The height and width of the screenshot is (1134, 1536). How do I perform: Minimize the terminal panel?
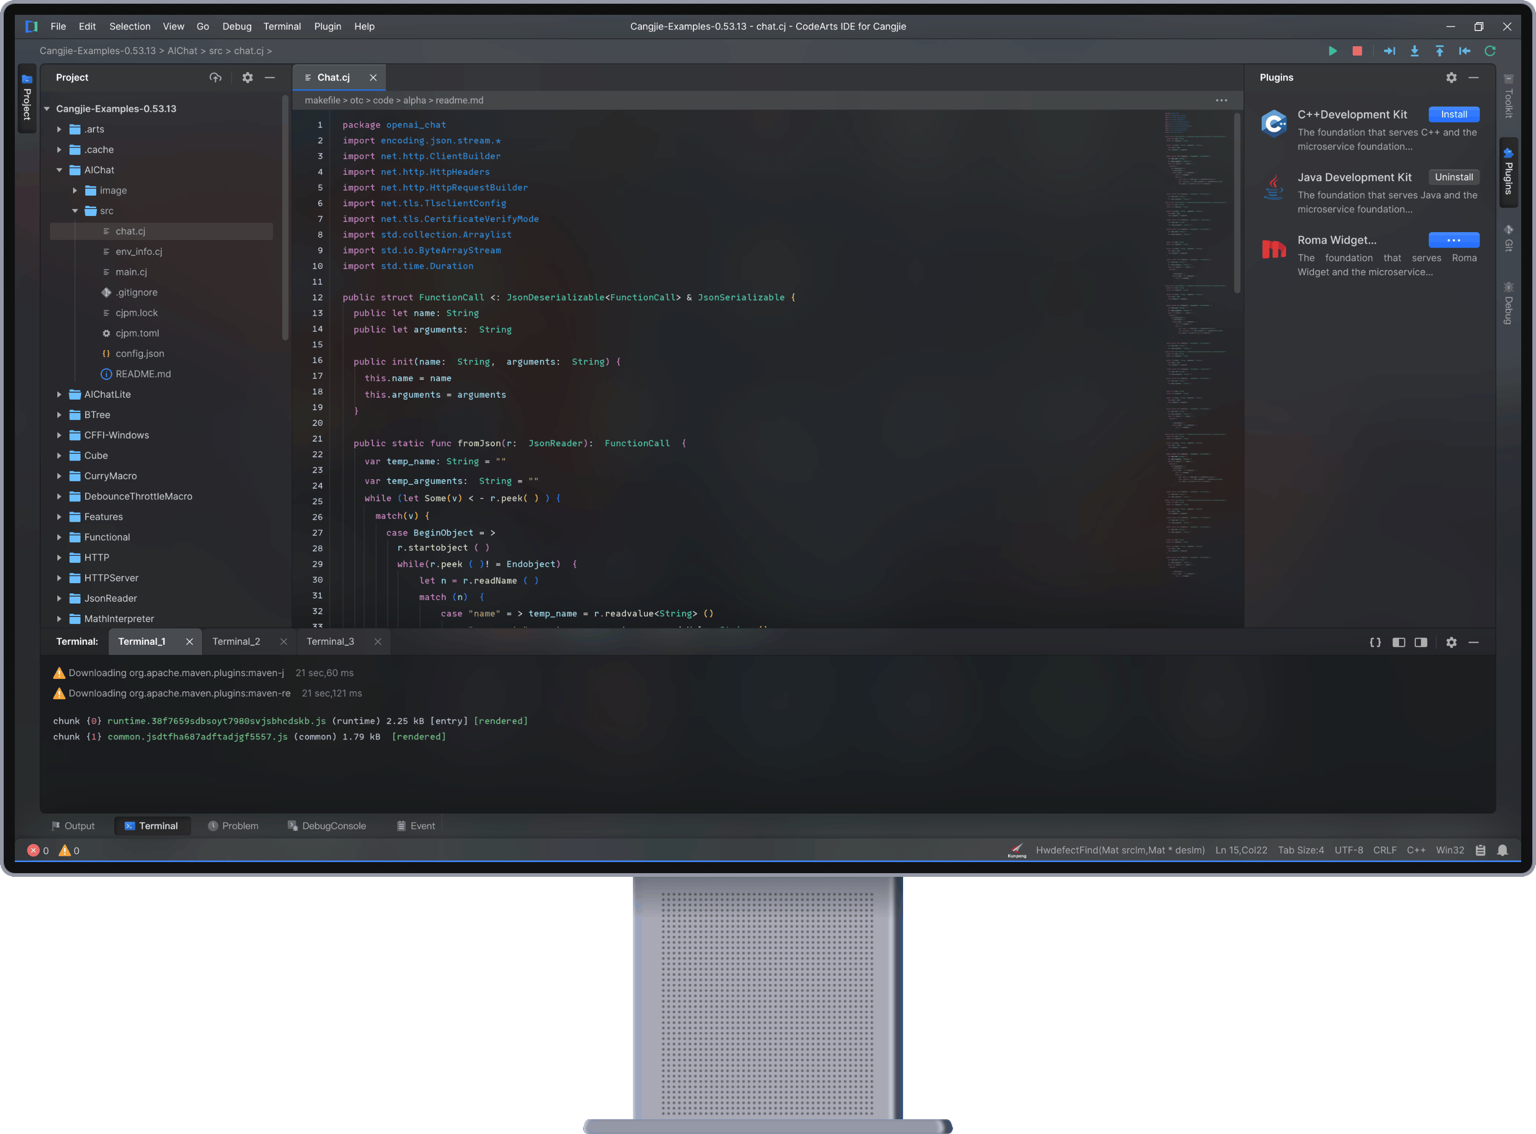[1474, 642]
